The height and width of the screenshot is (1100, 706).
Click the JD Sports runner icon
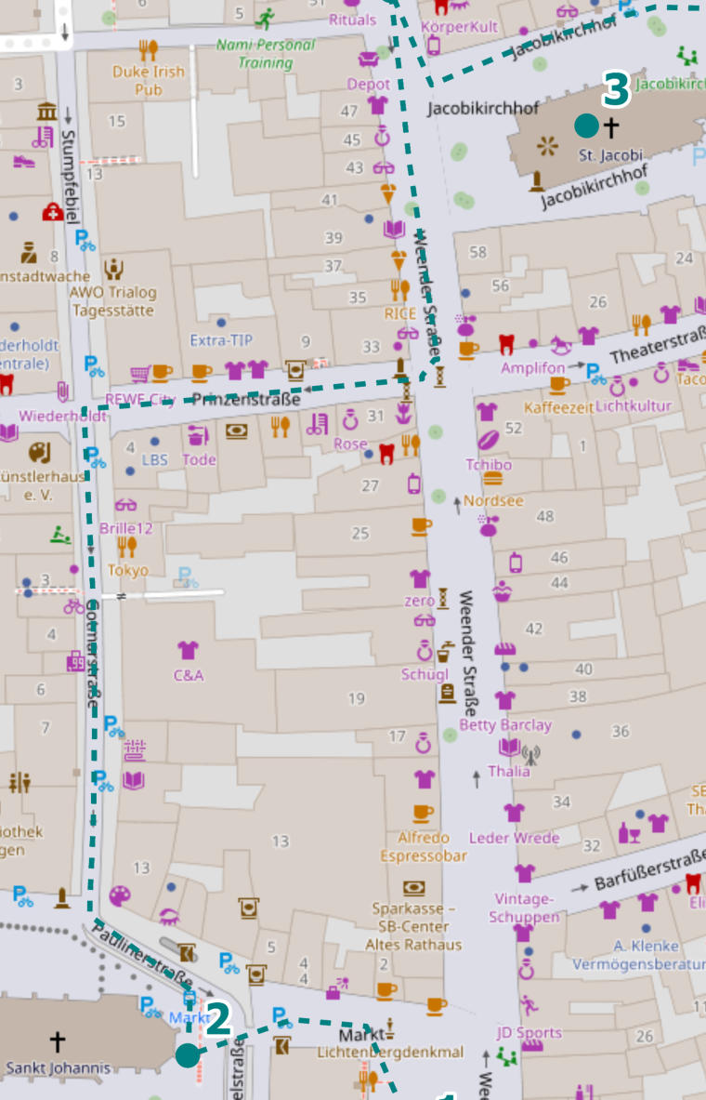pyautogui.click(x=529, y=1006)
